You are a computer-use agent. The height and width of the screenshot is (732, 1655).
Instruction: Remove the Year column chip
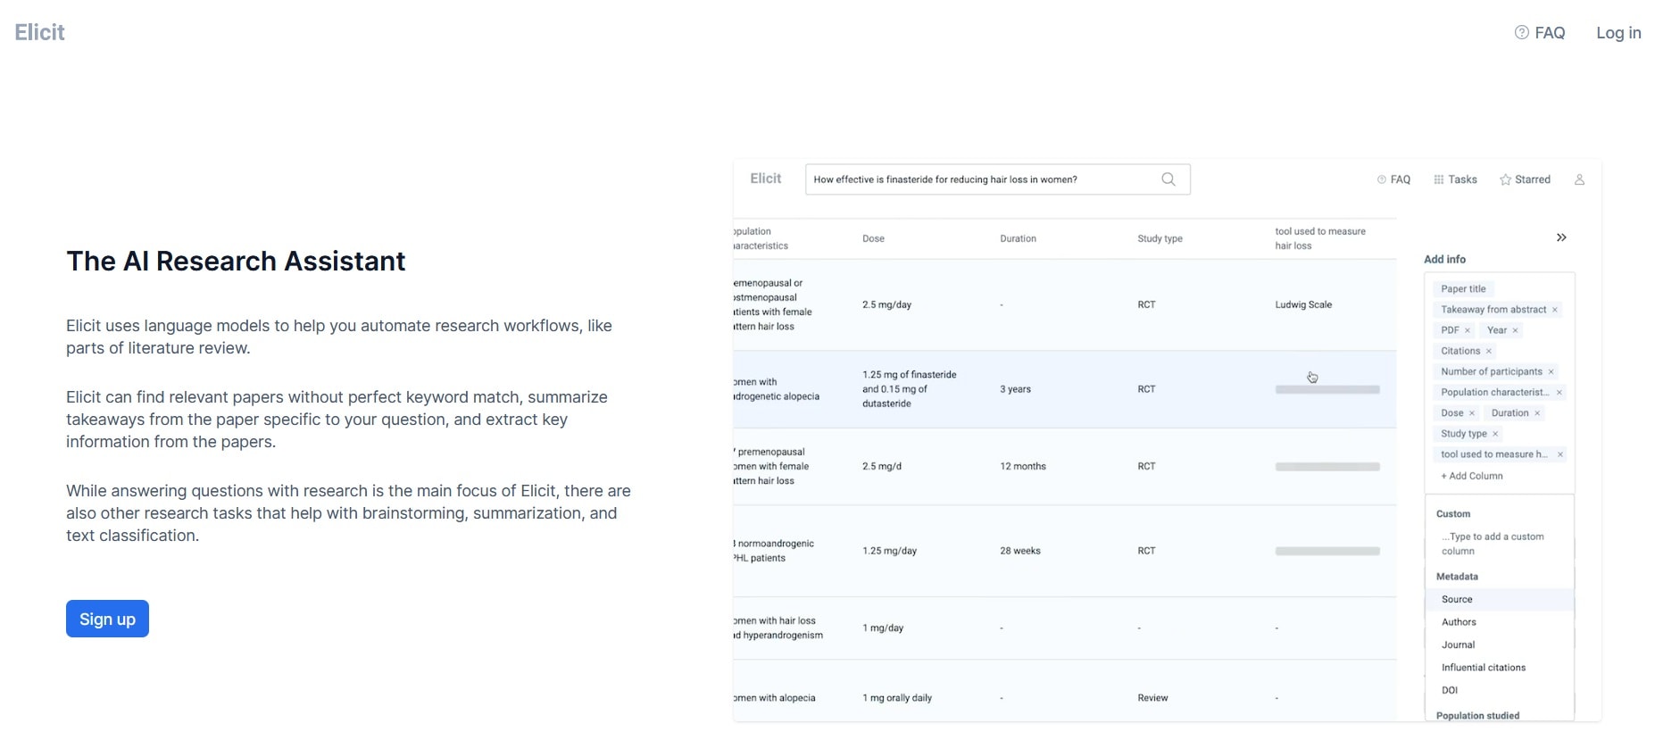1515,330
